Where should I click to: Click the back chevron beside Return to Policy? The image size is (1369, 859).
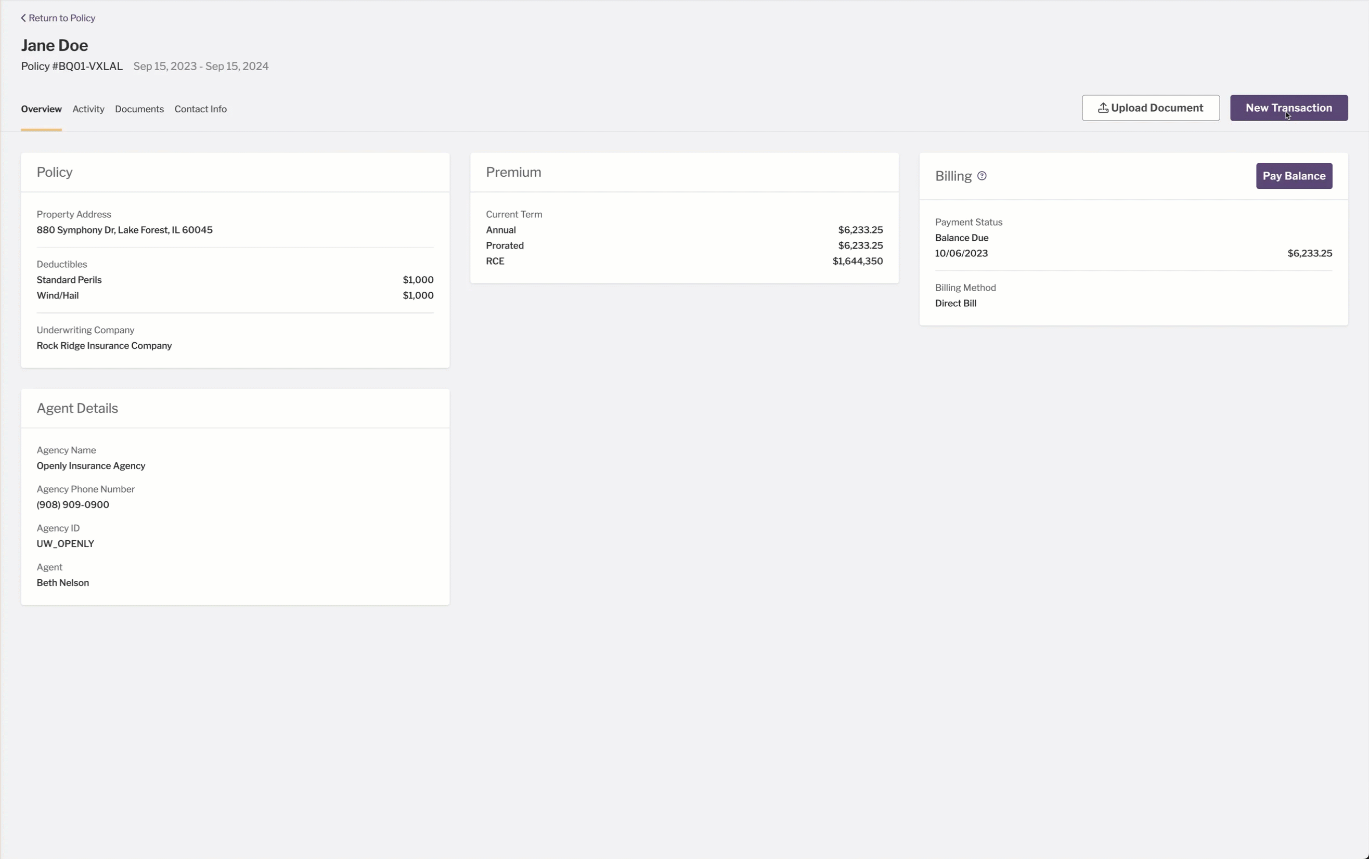pos(23,18)
